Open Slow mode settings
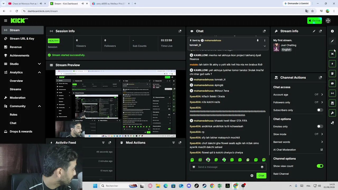 point(298,134)
